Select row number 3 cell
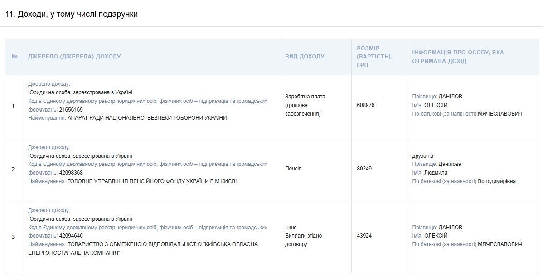This screenshot has width=543, height=277. coord(13,237)
